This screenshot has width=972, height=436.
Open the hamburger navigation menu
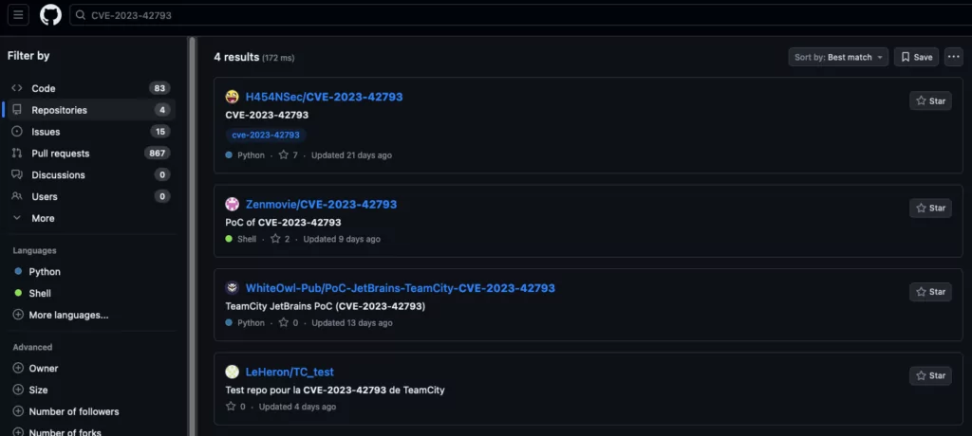tap(18, 15)
